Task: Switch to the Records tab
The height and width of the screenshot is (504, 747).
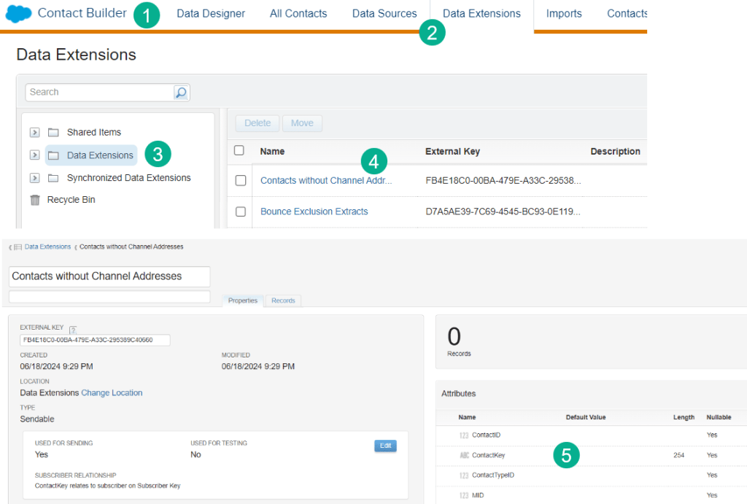Action: click(x=283, y=301)
